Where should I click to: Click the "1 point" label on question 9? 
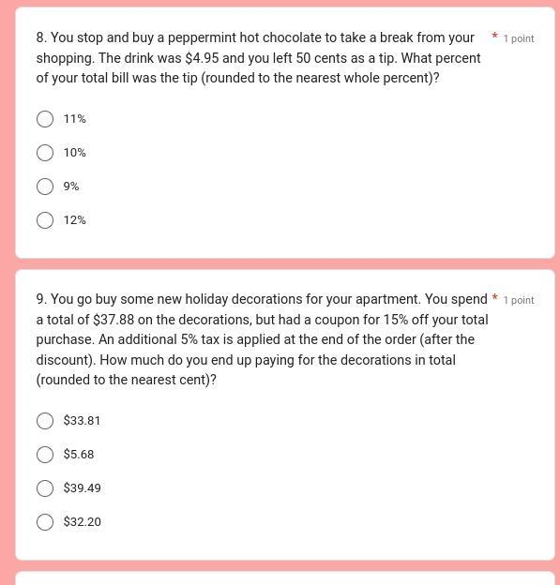pos(519,300)
